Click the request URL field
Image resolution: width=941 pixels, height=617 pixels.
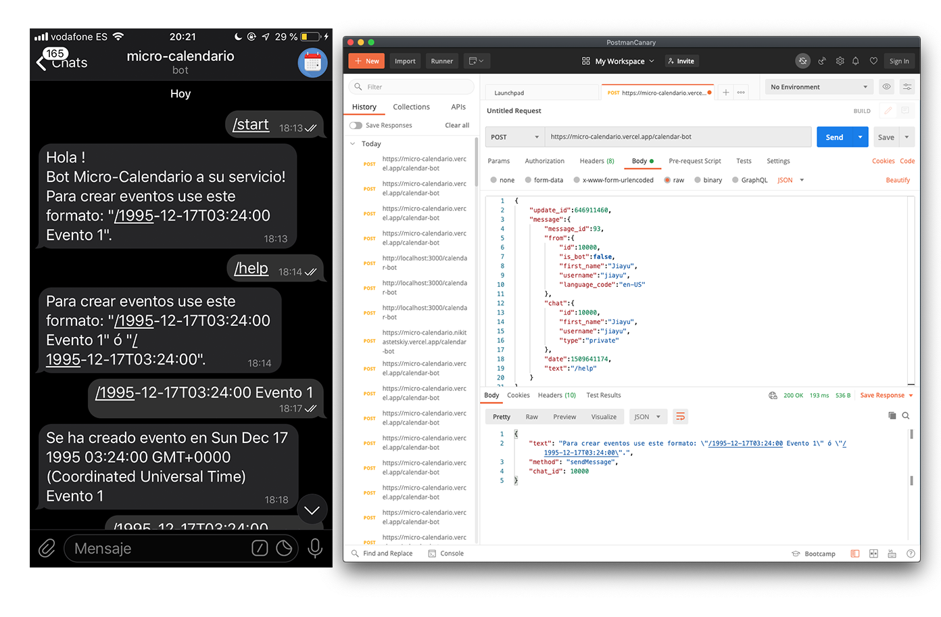[x=678, y=137]
